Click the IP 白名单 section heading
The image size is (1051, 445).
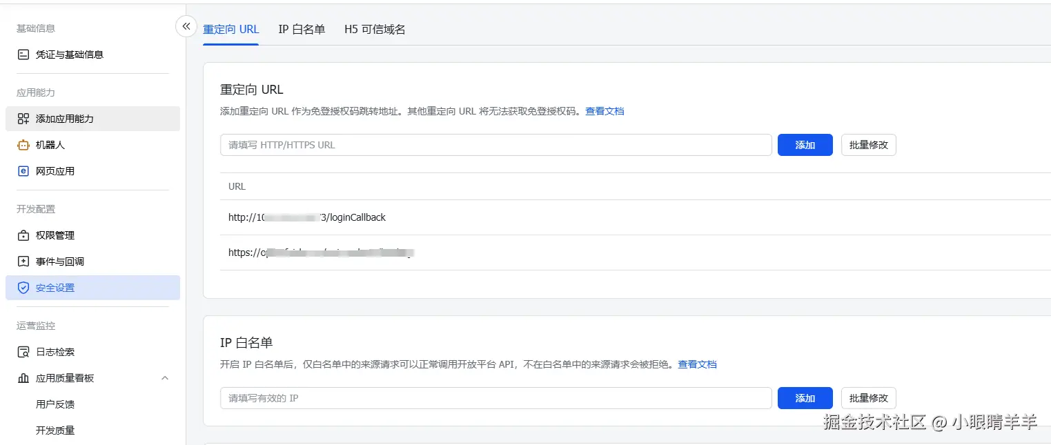pyautogui.click(x=246, y=343)
